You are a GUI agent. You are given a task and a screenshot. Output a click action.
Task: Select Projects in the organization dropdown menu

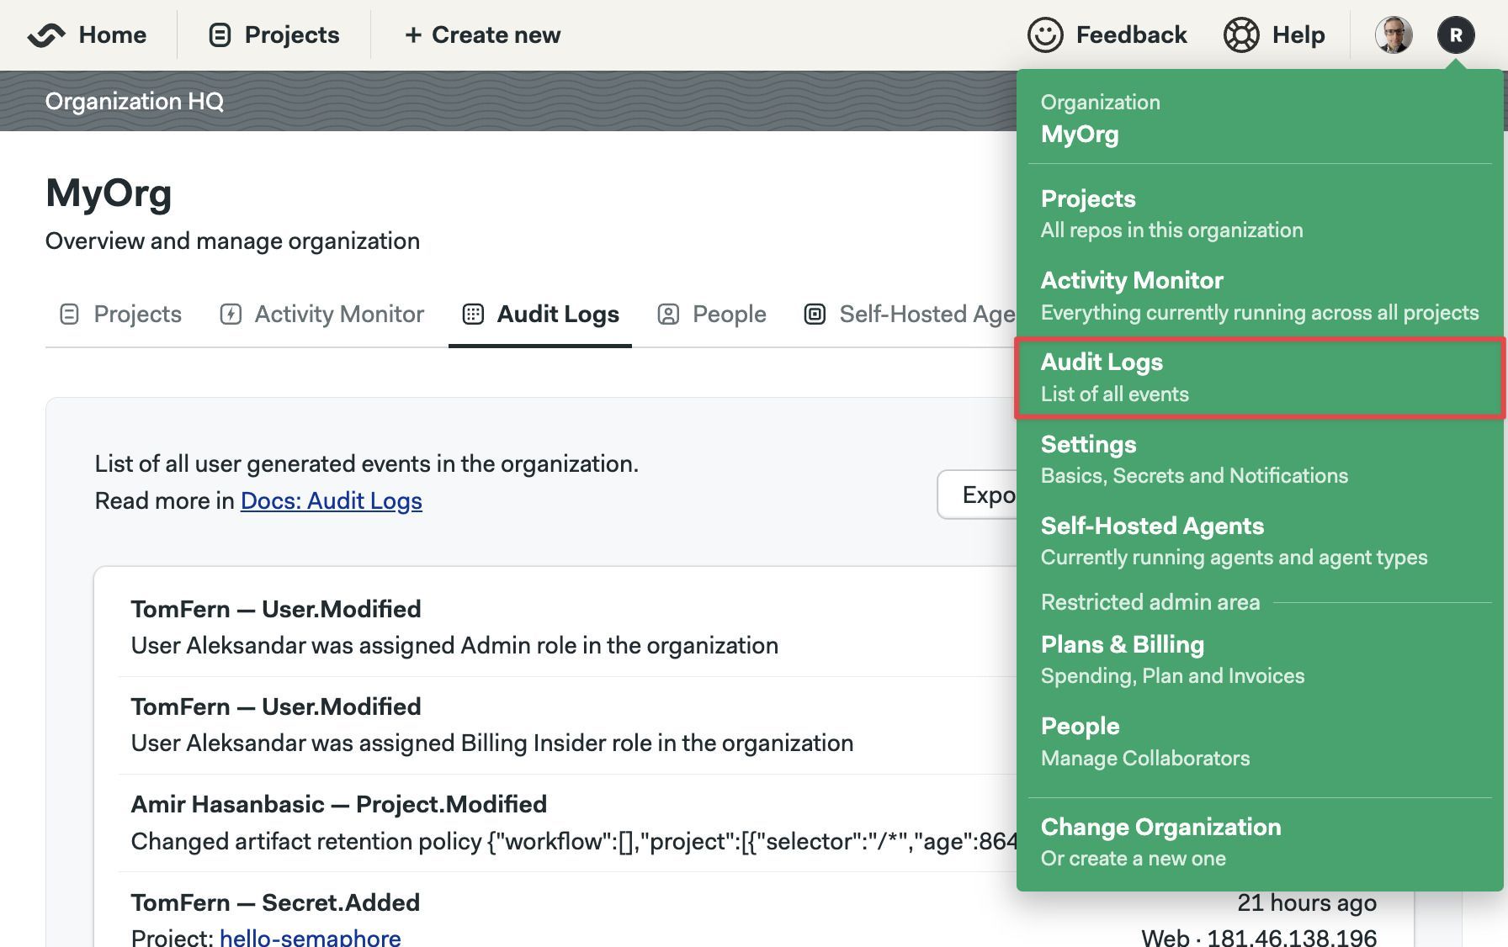1260,214
